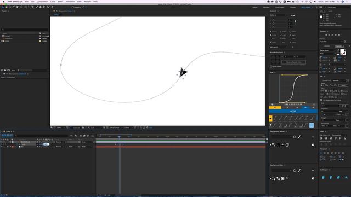Click Last Frame button in Preview panel
Image resolution: width=351 pixels, height=197 pixels.
tap(339, 35)
